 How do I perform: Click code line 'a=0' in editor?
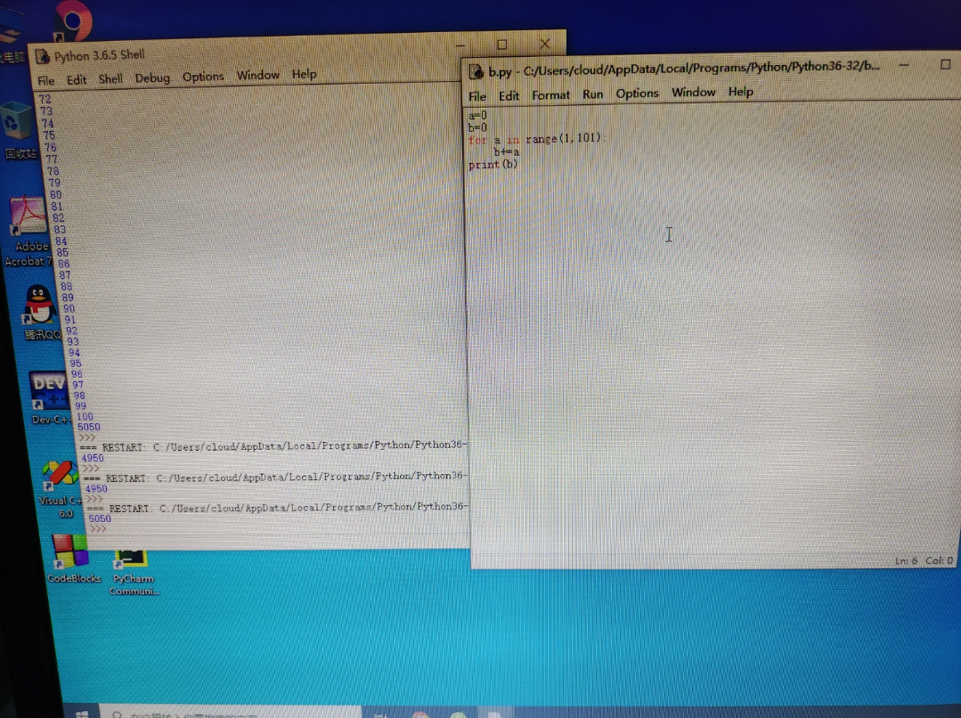[477, 115]
